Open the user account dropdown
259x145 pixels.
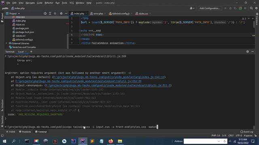(192, 8)
